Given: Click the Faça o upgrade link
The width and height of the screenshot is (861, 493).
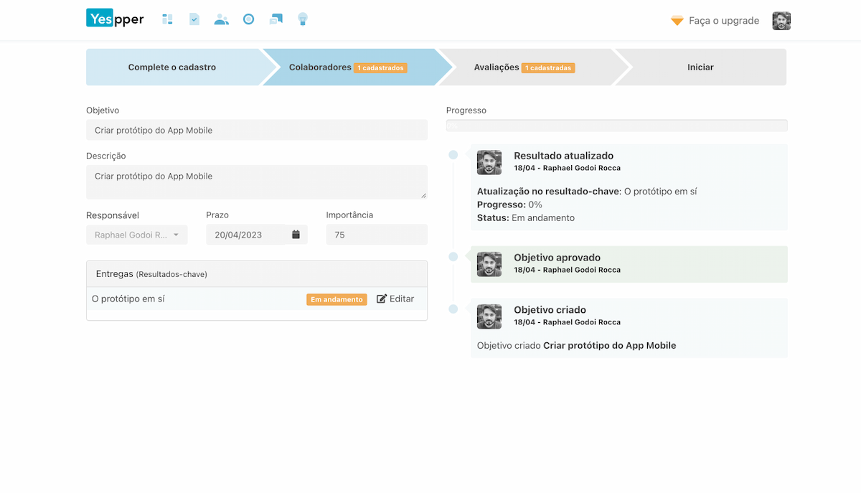Looking at the screenshot, I should (723, 21).
